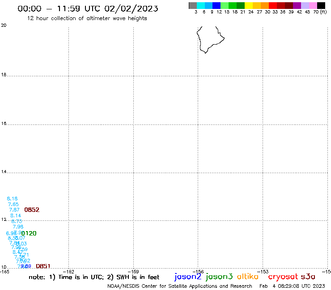Select the bright red swatch in the legend
Image resolution: width=331 pixels, height=290 pixels.
click(273, 6)
